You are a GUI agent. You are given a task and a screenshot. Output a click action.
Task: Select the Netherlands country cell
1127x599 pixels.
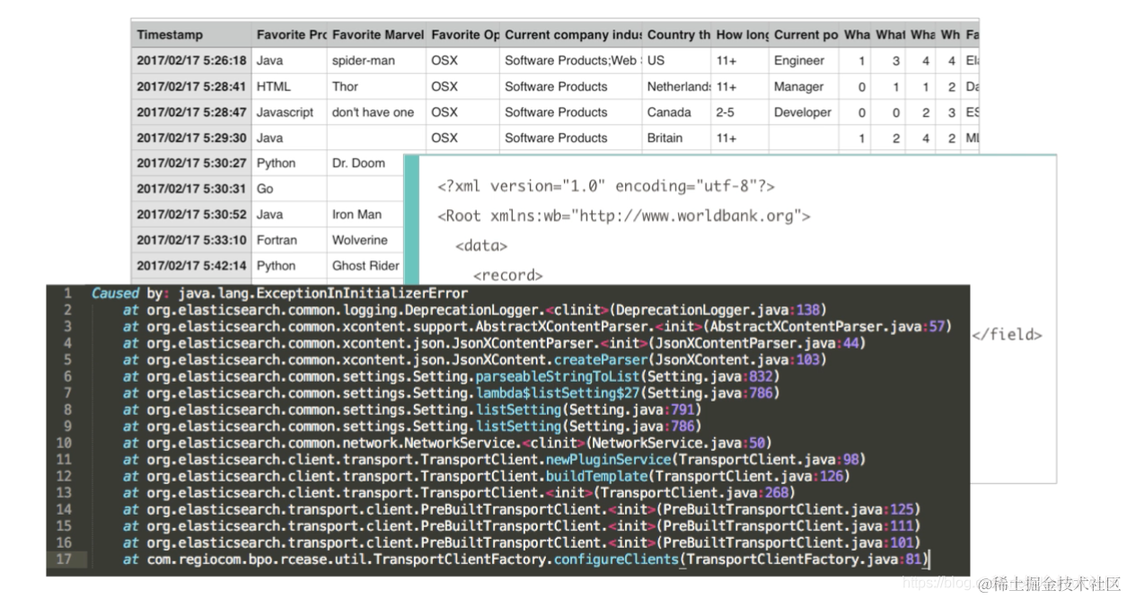coord(677,87)
